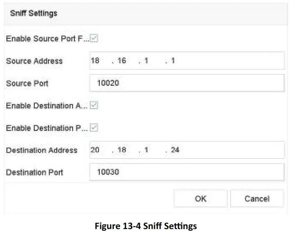Click the Source Port label

[x=27, y=83]
